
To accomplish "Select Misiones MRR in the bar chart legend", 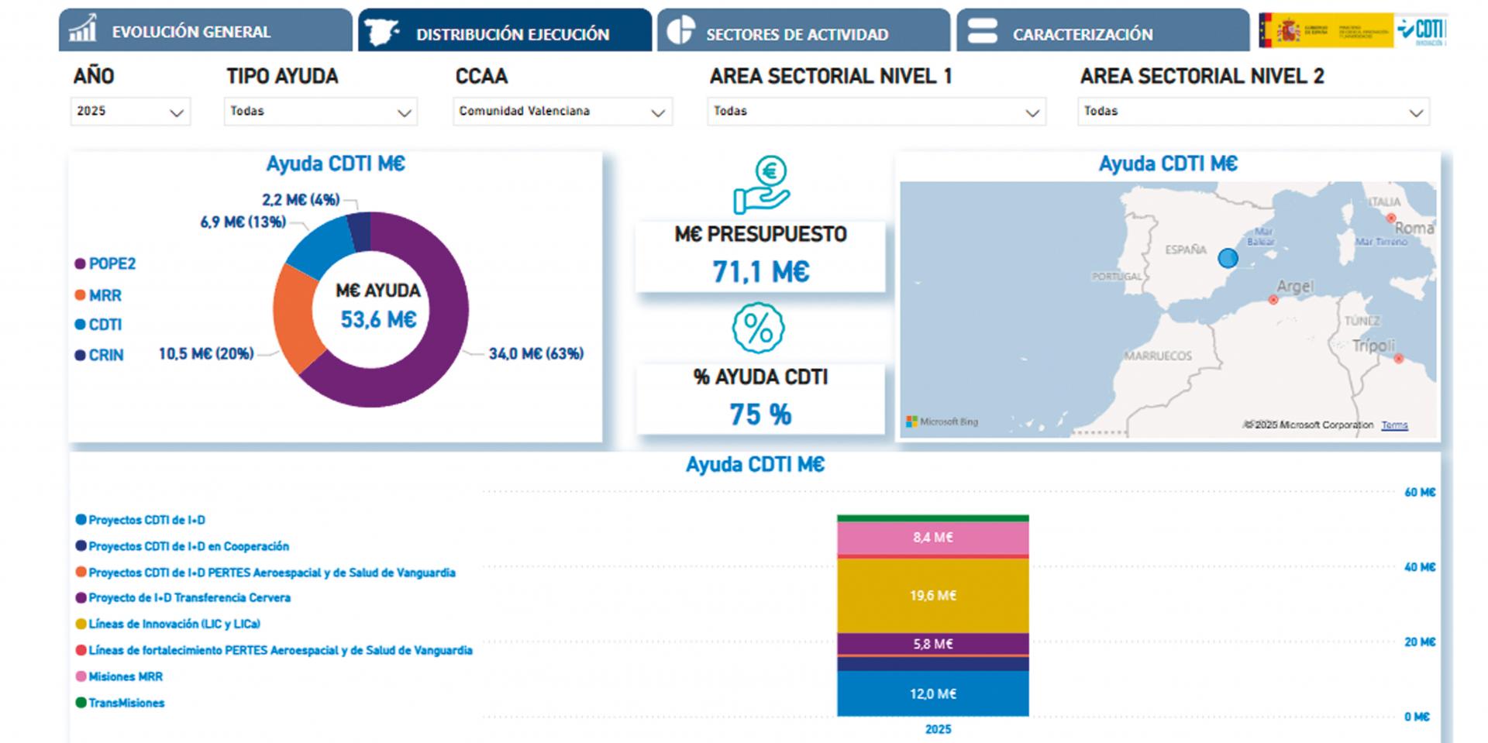I will coord(125,677).
